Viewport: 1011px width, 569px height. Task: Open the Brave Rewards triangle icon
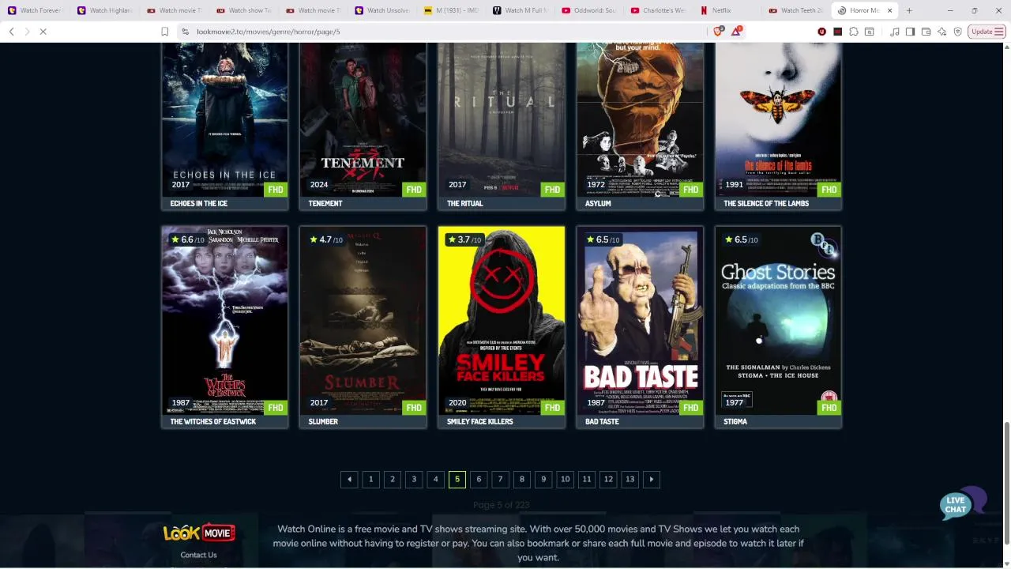click(736, 32)
